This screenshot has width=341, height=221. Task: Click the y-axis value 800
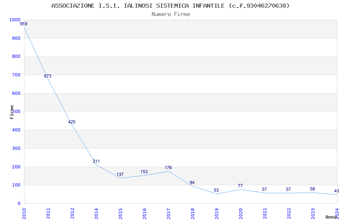pyautogui.click(x=16, y=56)
